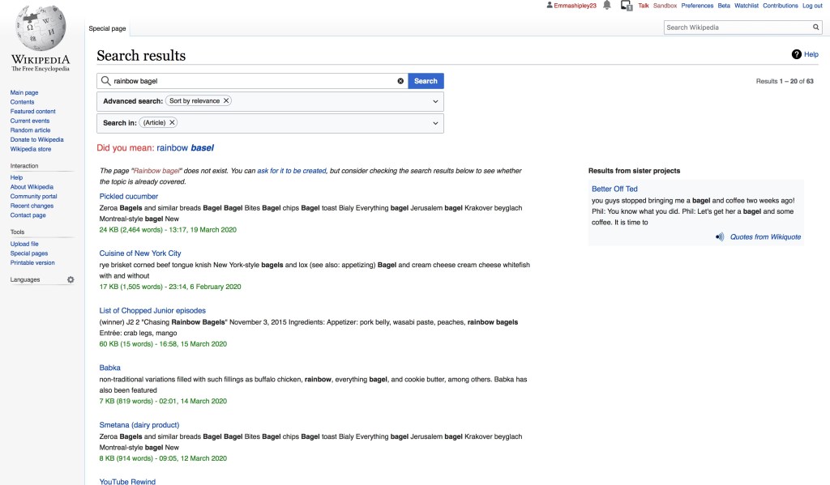
Task: Click the Wikipedia globe logo
Action: coord(41,28)
